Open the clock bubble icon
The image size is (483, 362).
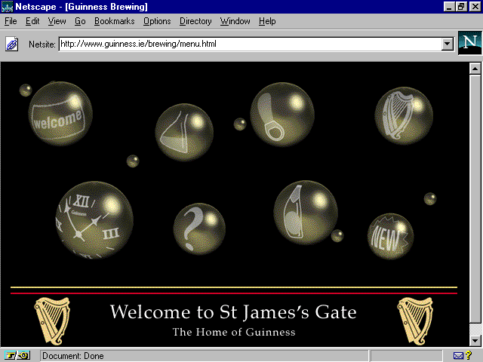click(94, 218)
